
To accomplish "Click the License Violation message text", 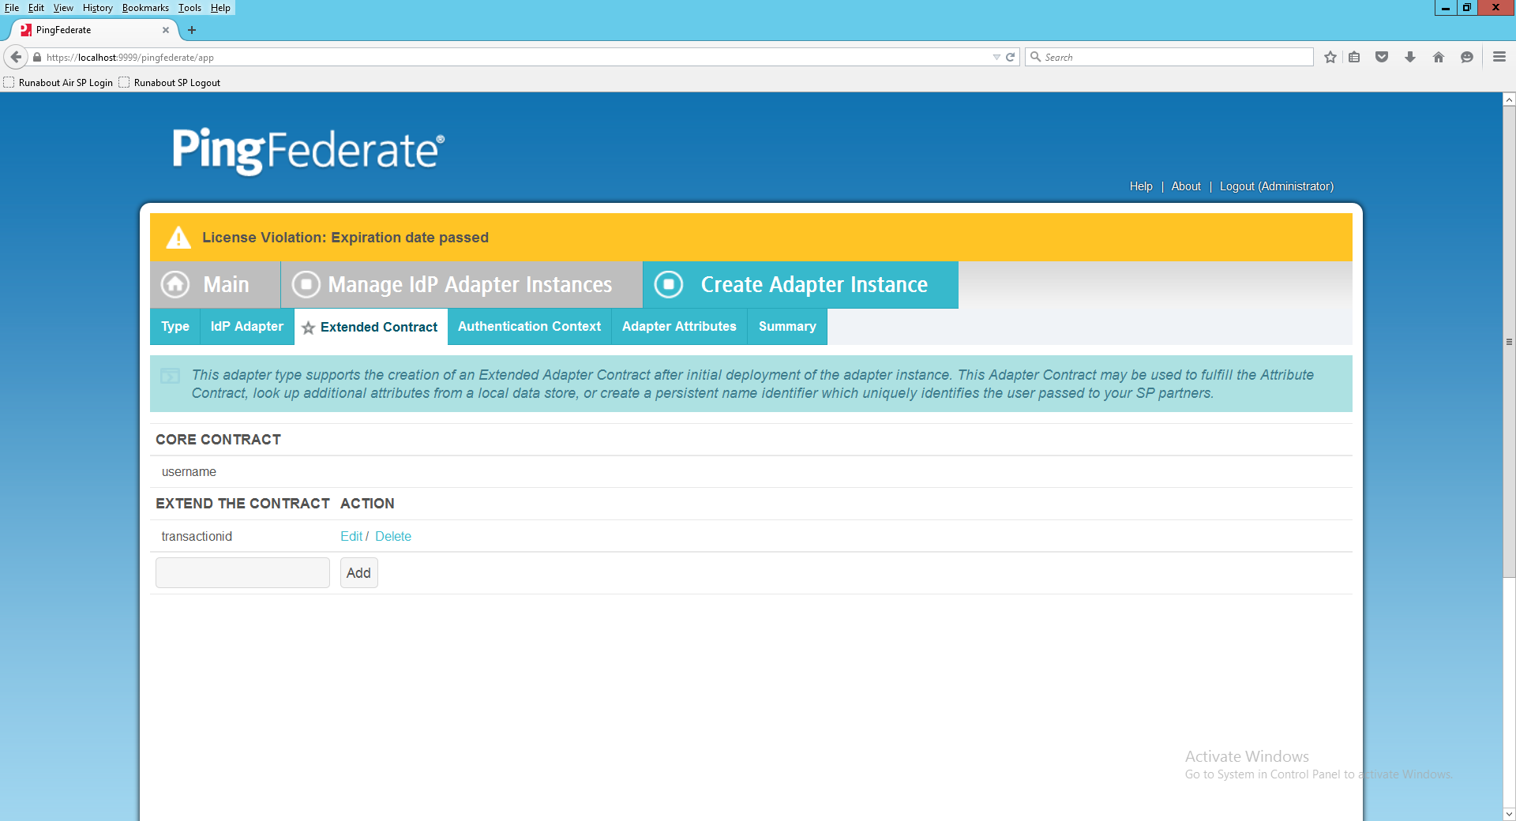I will 345,238.
